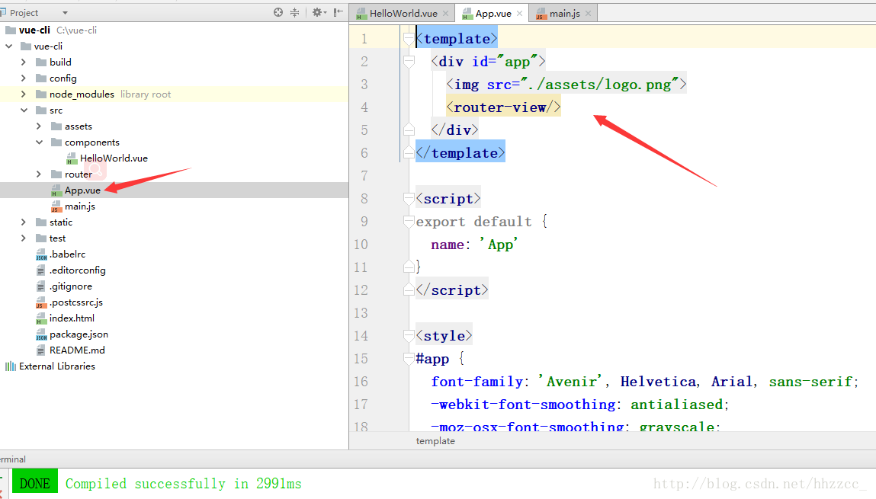Open External Libraries node

(x=57, y=366)
